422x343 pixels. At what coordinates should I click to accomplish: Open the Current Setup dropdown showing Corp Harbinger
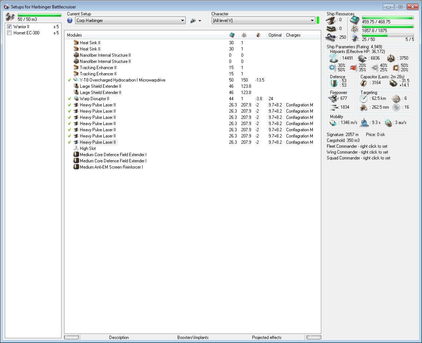130,20
